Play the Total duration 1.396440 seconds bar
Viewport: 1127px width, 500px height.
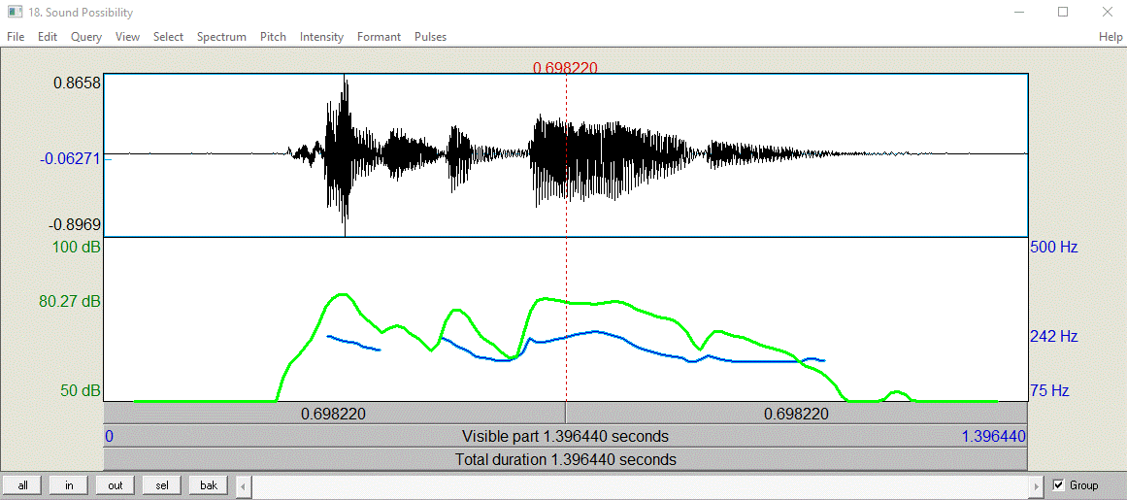(566, 459)
